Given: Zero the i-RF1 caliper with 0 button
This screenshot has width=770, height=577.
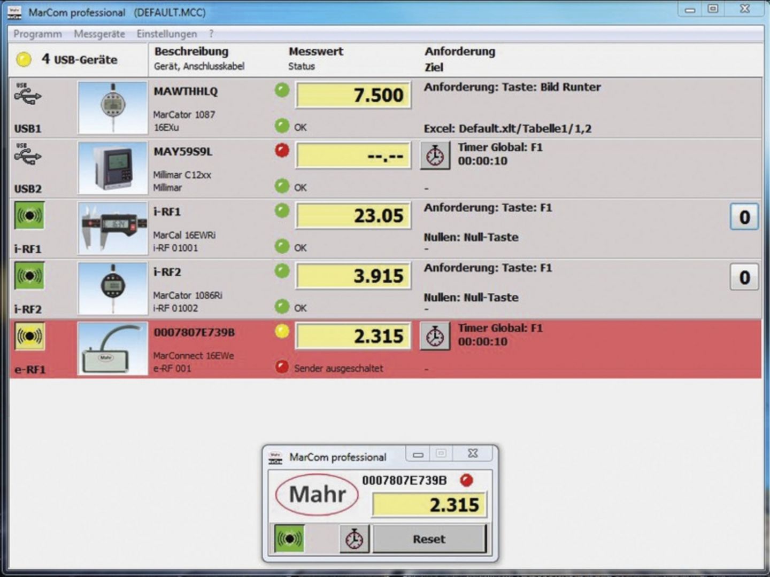Looking at the screenshot, I should [744, 217].
